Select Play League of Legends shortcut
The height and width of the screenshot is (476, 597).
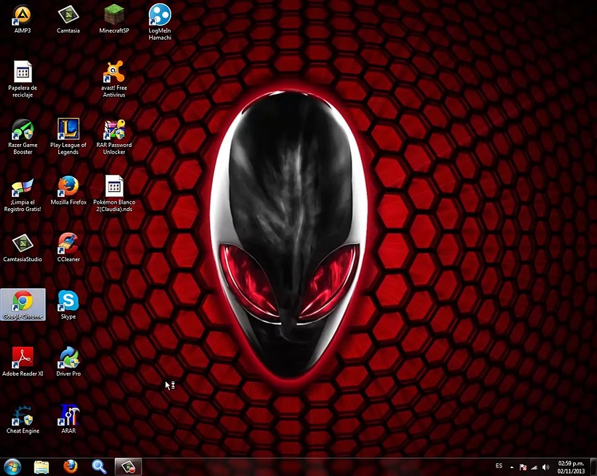(x=68, y=130)
